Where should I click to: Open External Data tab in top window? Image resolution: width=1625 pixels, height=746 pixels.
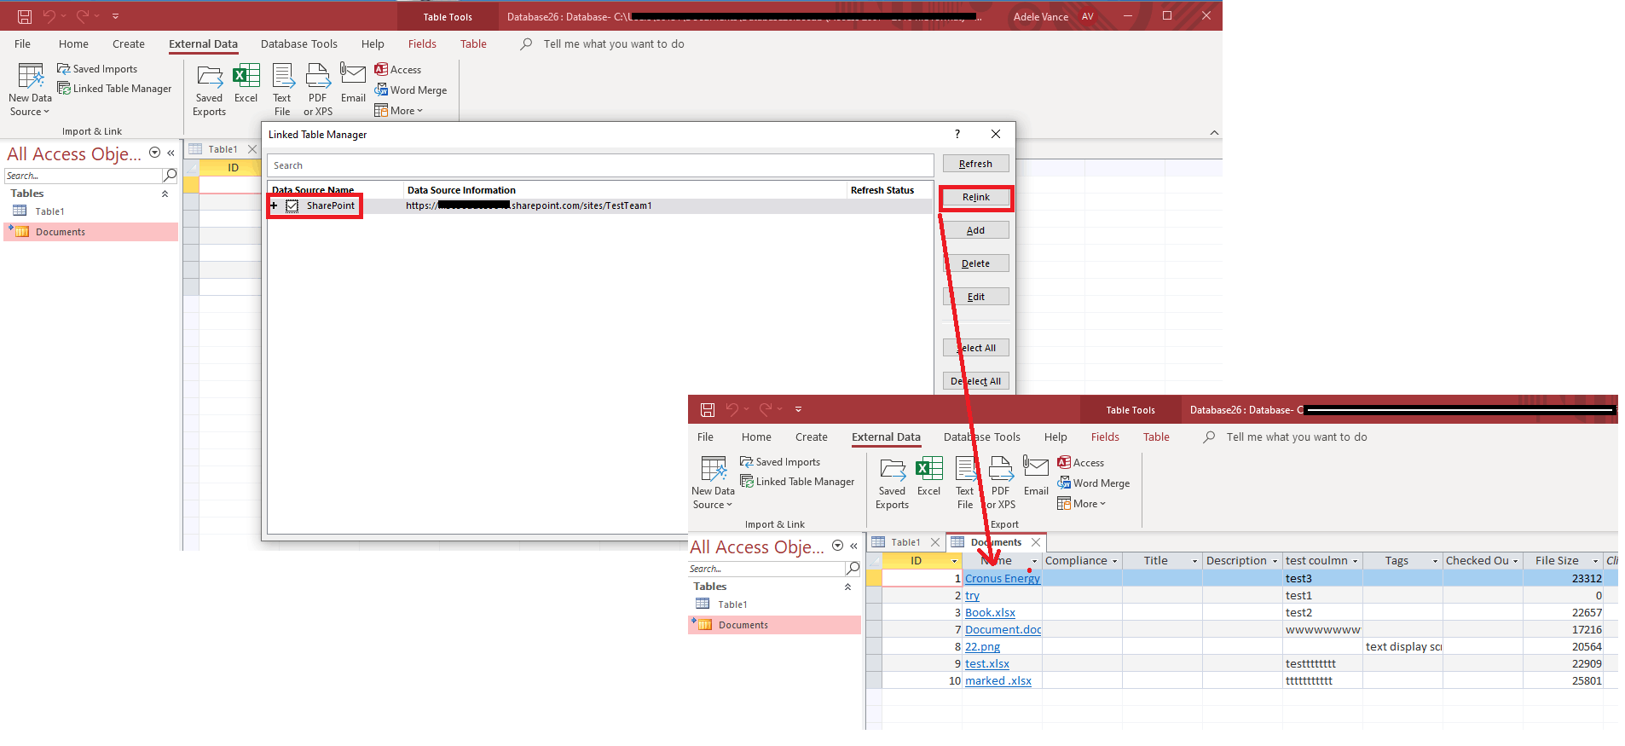(x=203, y=44)
